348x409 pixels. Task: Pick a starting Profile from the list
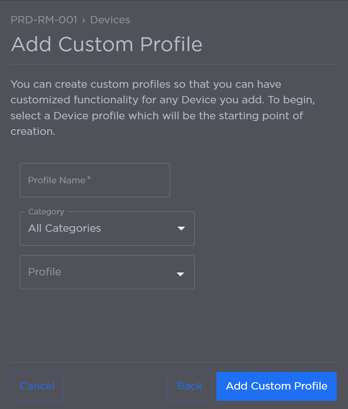(x=107, y=272)
